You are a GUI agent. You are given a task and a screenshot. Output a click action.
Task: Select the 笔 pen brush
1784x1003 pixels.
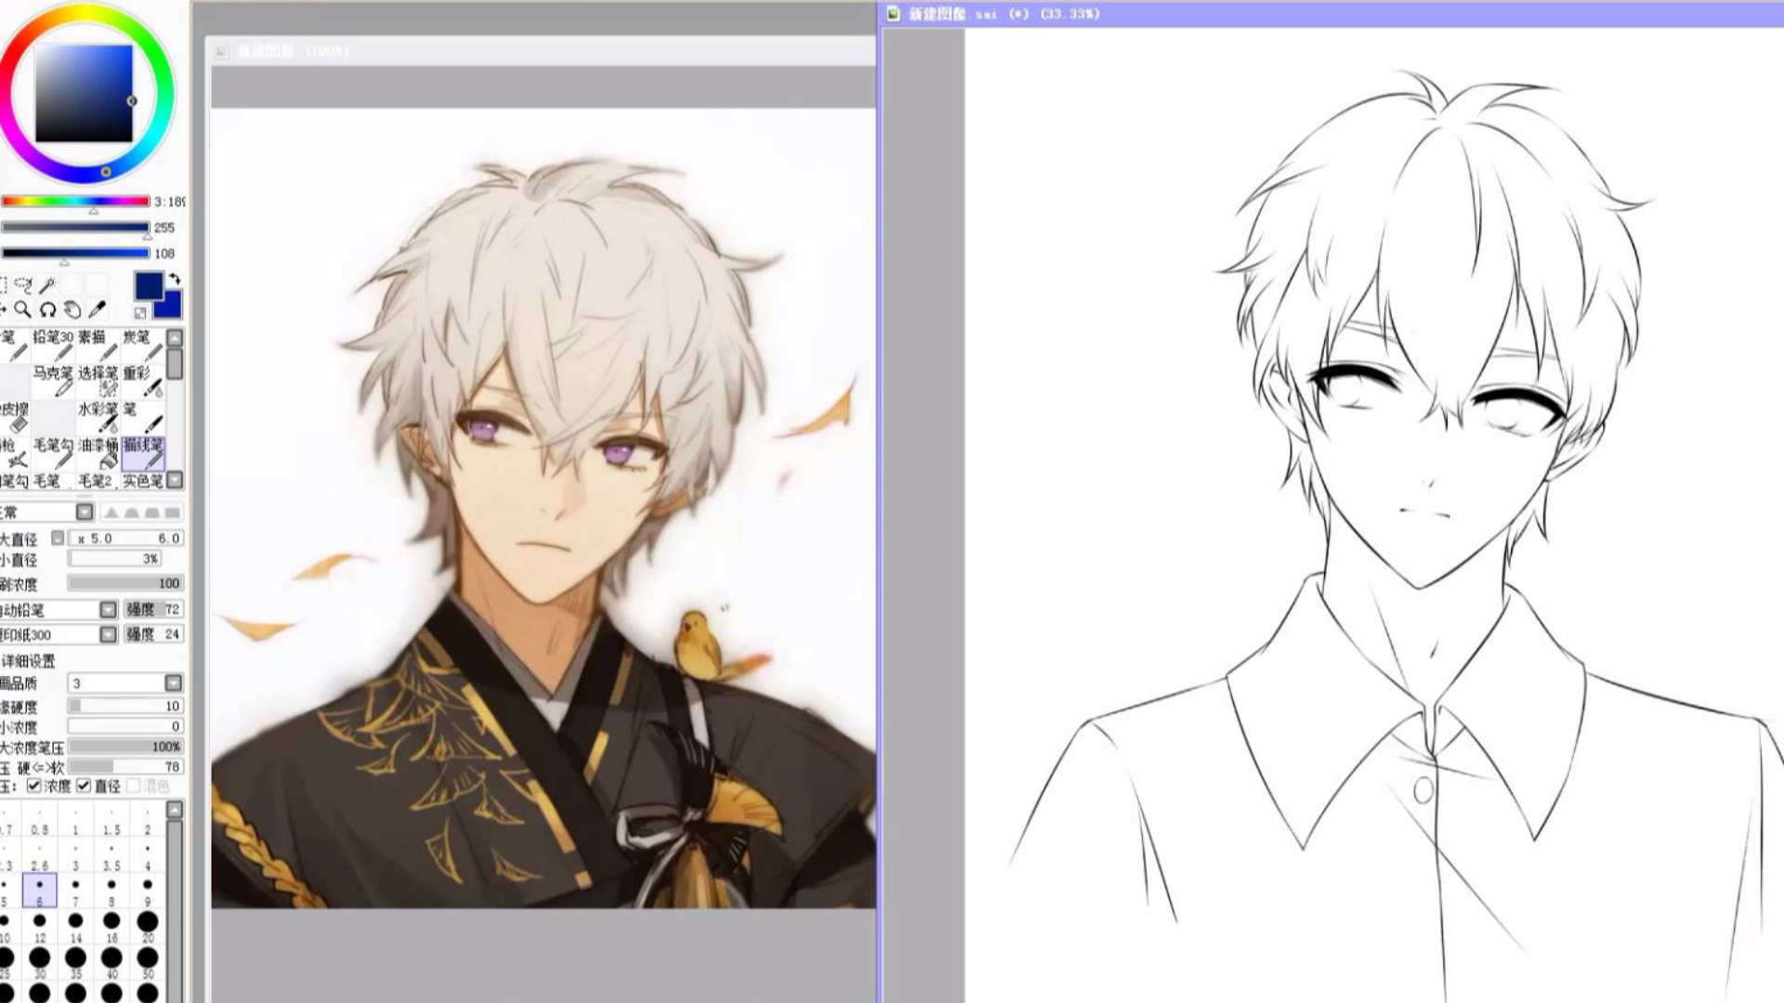coord(142,417)
